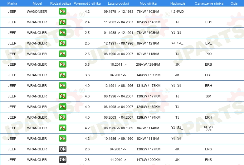244x165 pixels.
Task: Select the 131kW / 178KM power cell
Action: click(148, 86)
